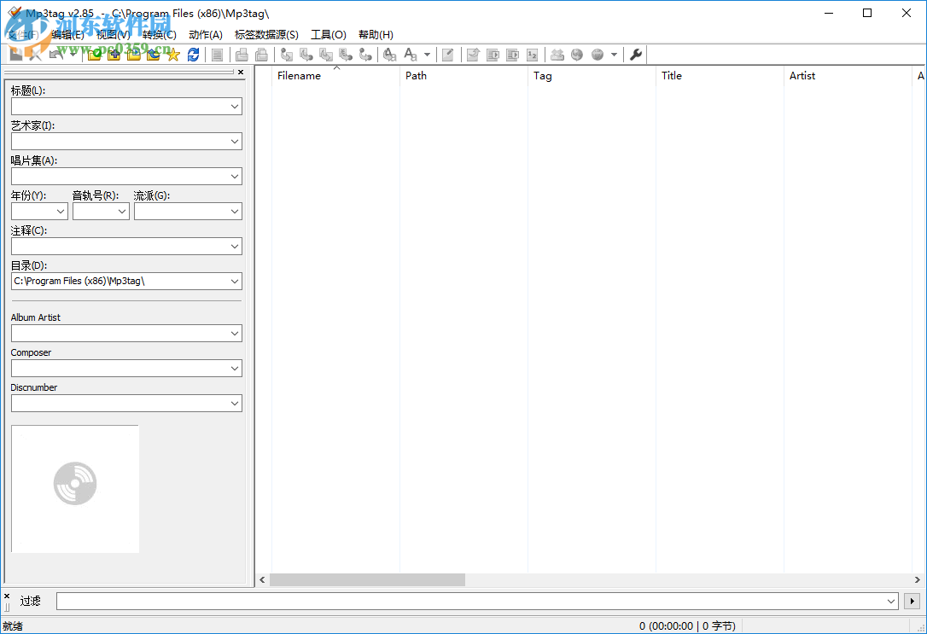Click inside the 过滤 filter input field
This screenshot has height=634, width=927.
point(469,602)
